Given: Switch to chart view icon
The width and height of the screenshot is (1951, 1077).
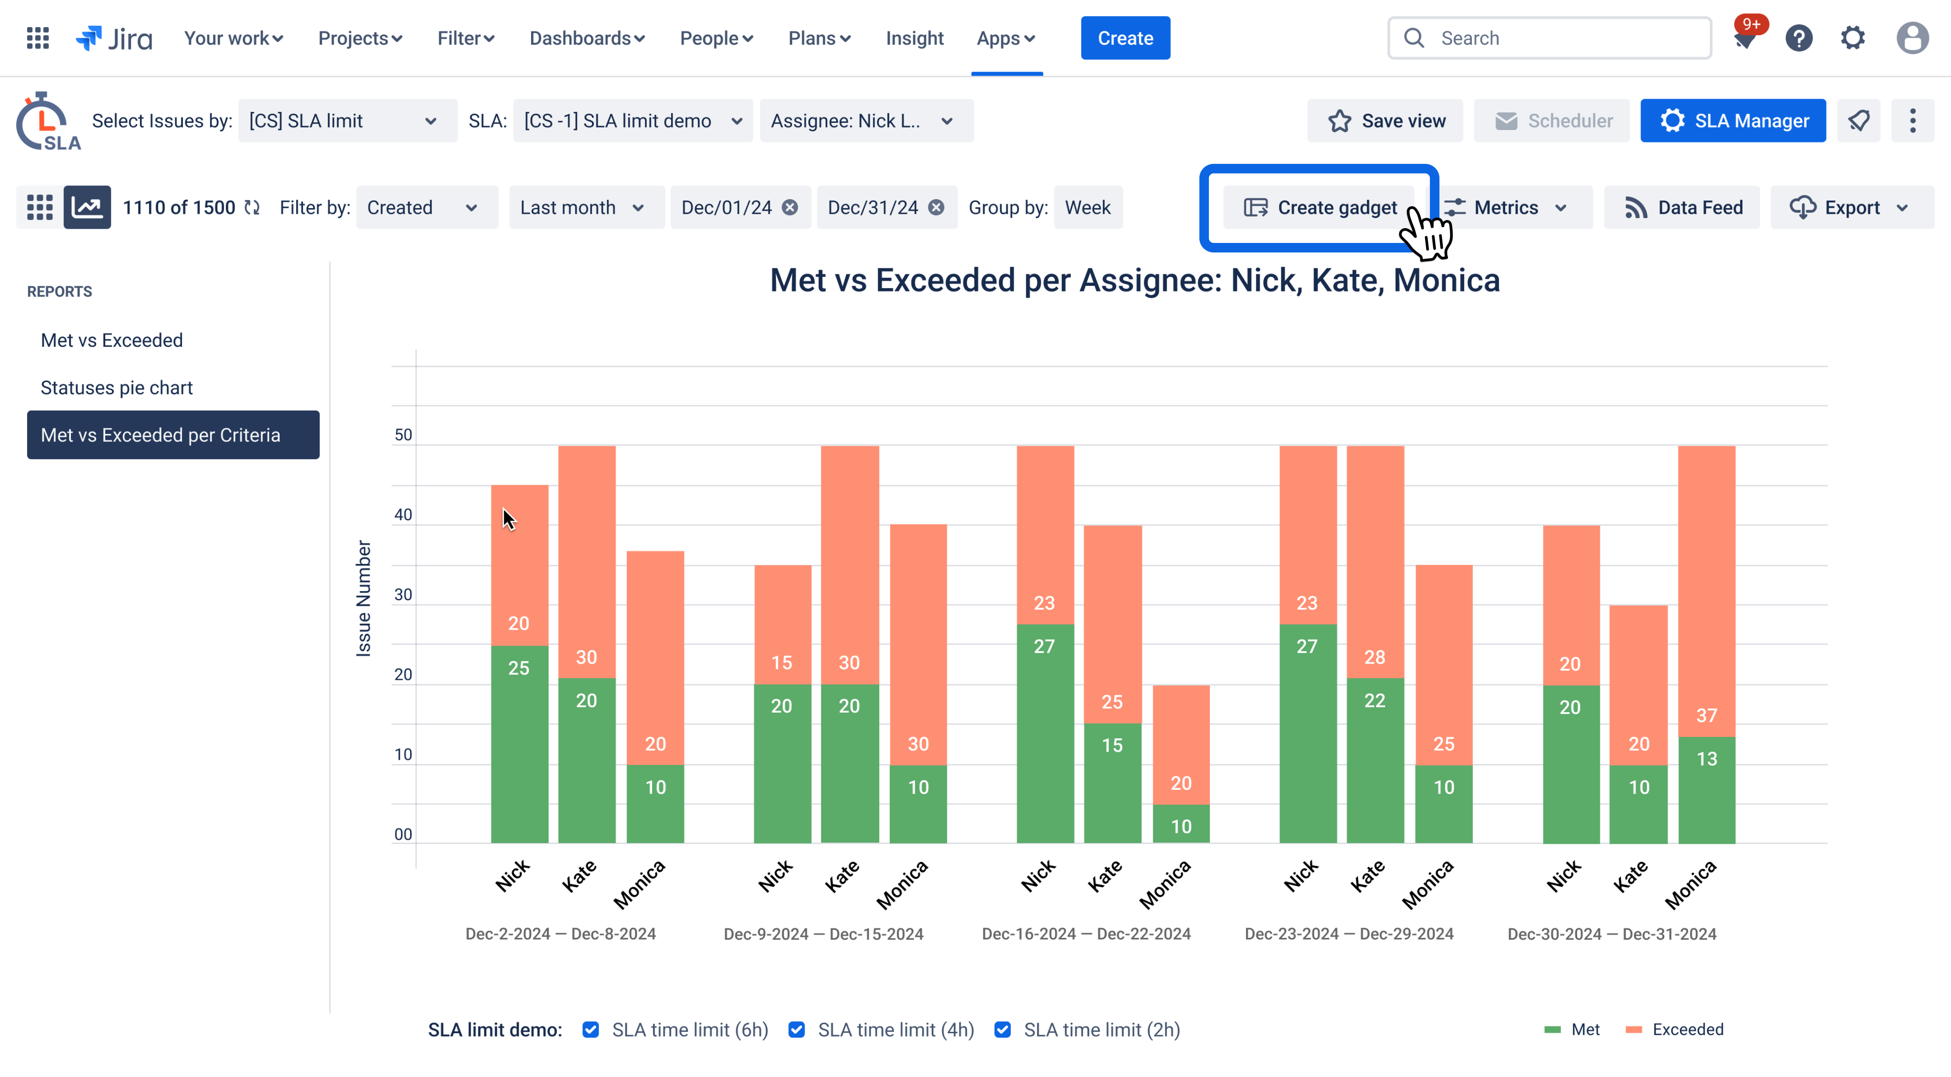Looking at the screenshot, I should (x=87, y=208).
